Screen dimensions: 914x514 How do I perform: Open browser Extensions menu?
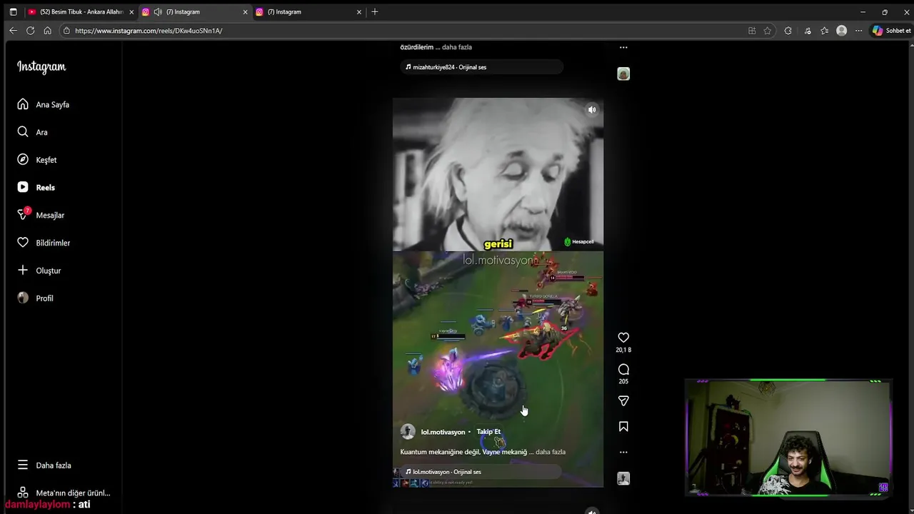click(x=788, y=31)
